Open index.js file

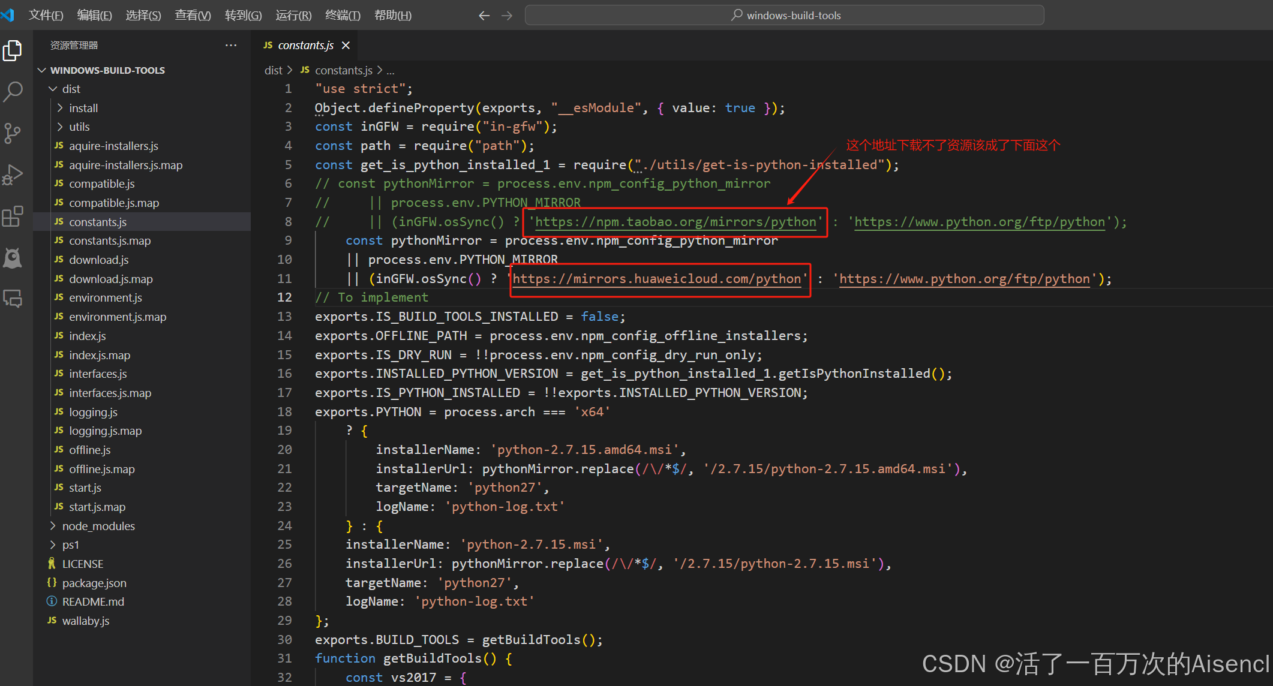(87, 336)
